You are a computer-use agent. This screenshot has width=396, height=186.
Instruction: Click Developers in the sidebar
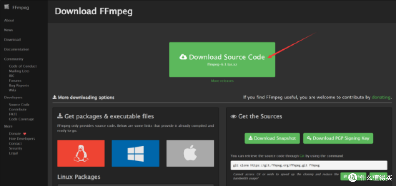click(x=13, y=98)
